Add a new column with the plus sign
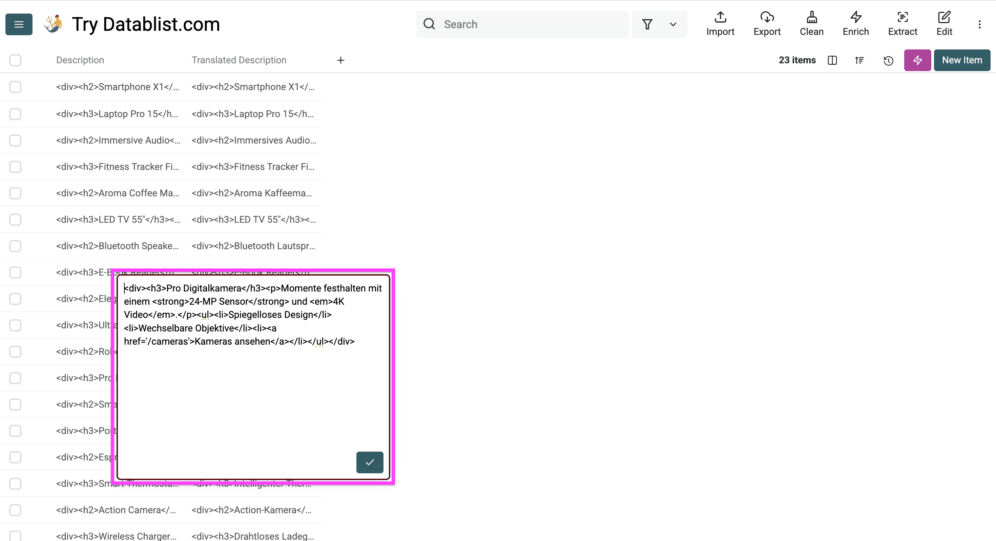996x541 pixels. [x=340, y=60]
